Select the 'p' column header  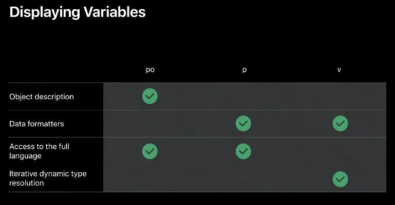pyautogui.click(x=244, y=70)
